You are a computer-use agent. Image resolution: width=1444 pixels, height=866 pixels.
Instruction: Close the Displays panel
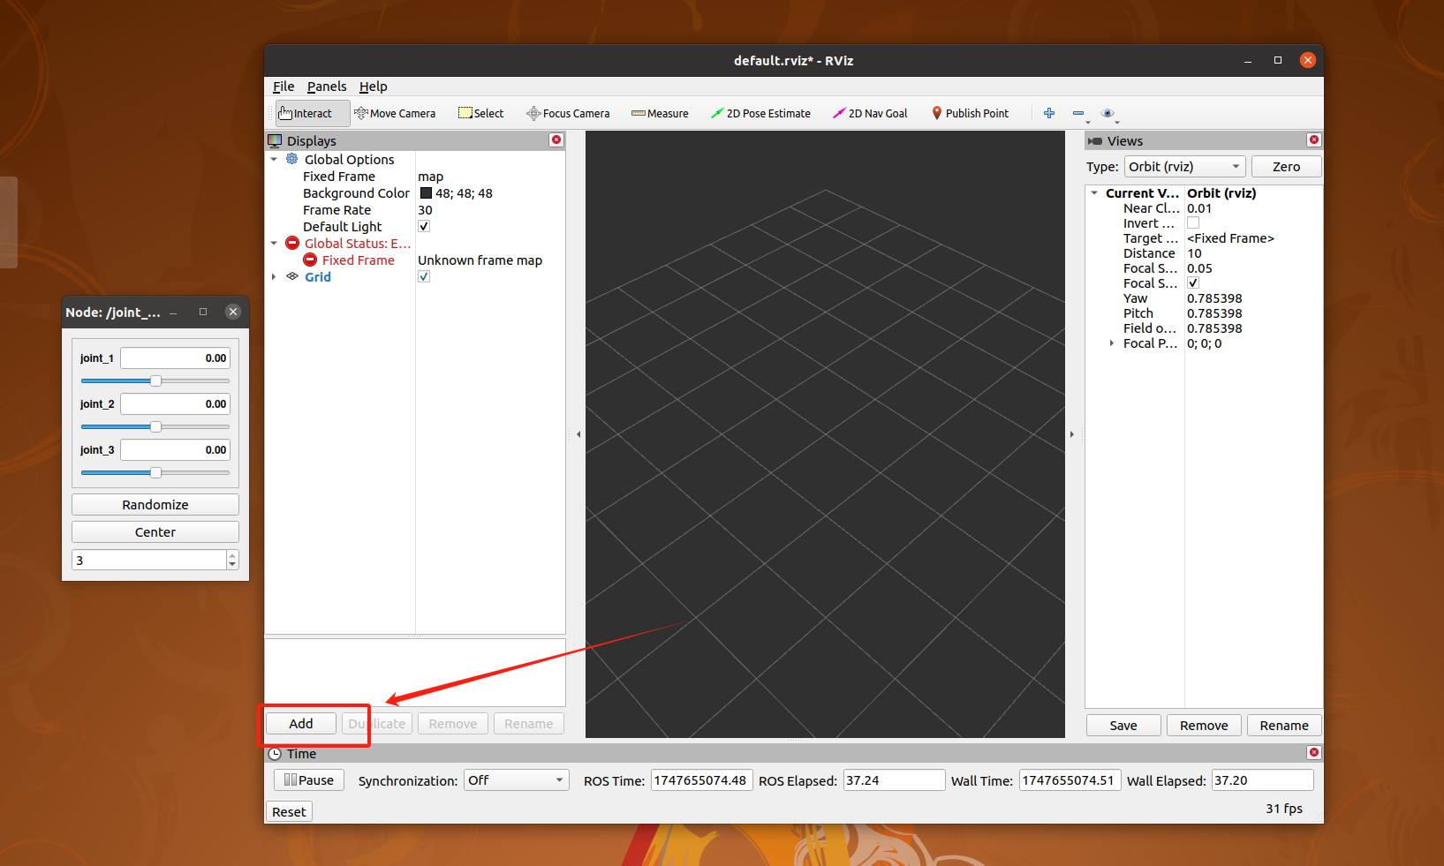(x=556, y=139)
